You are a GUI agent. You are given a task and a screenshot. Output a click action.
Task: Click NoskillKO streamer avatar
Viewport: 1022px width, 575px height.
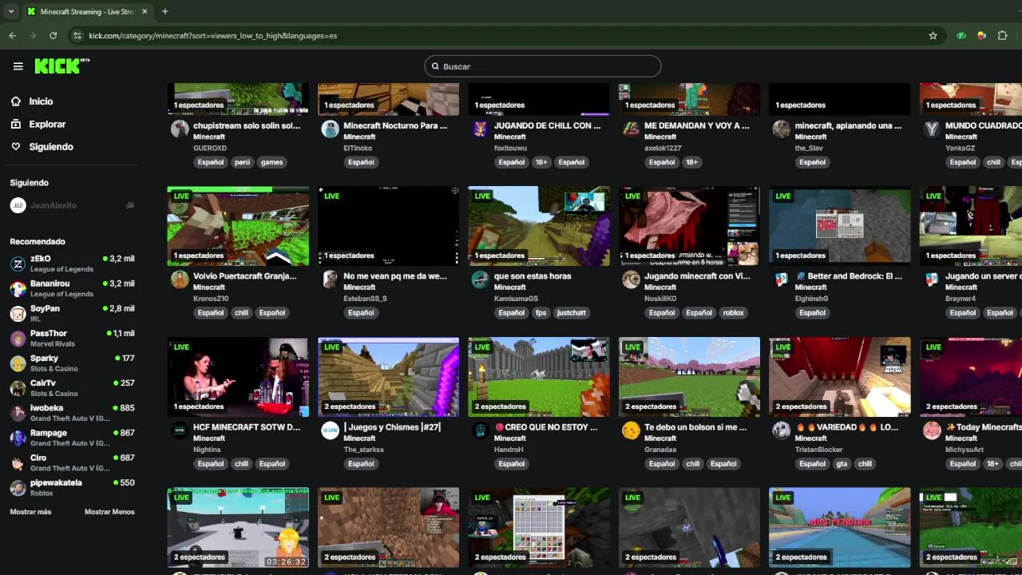tap(631, 280)
